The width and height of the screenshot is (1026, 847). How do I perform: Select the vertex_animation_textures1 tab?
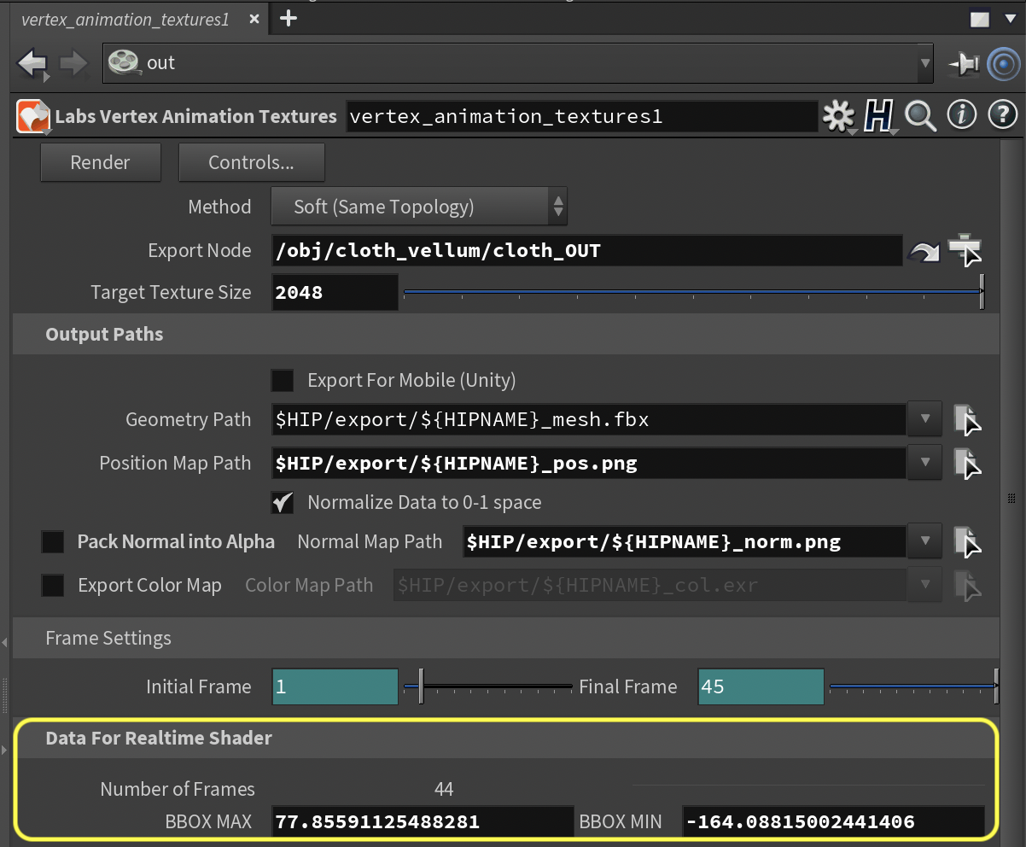click(x=125, y=20)
